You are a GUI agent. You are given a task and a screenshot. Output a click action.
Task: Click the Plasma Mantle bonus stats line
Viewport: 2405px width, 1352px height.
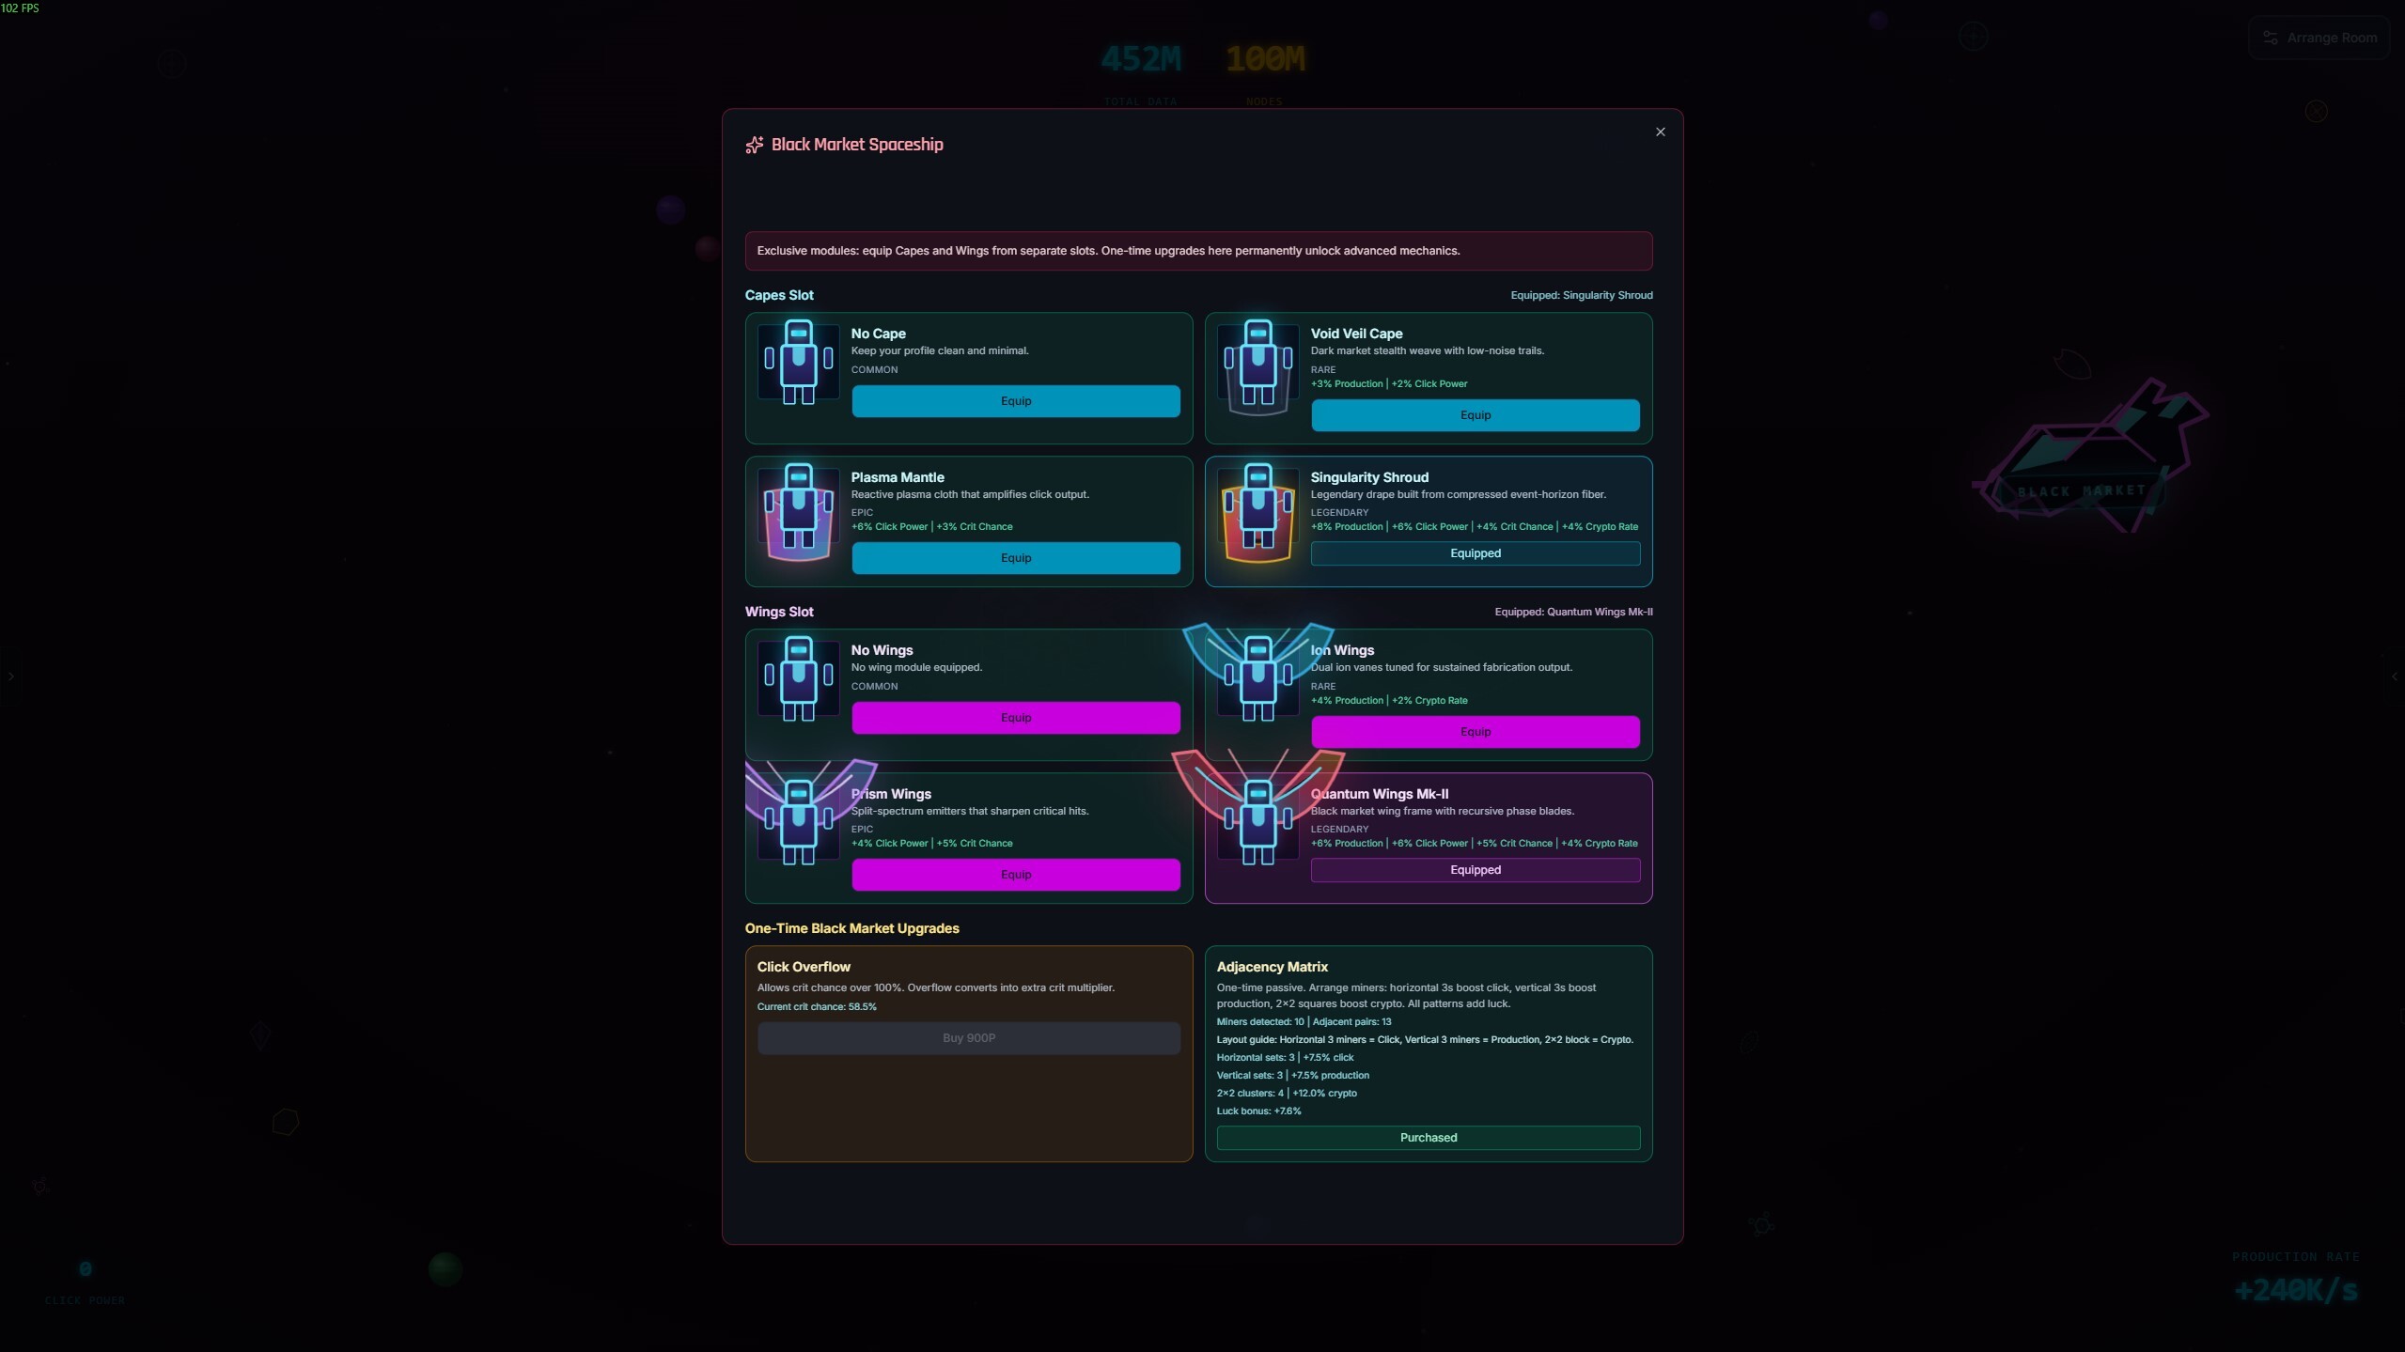[x=931, y=527]
